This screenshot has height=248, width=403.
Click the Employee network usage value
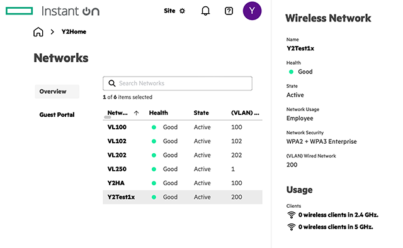(300, 119)
